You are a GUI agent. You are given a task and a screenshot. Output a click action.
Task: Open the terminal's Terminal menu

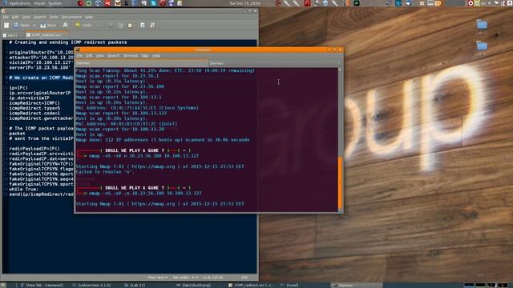[130, 56]
